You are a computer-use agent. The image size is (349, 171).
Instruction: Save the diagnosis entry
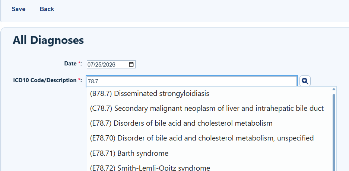tap(19, 9)
